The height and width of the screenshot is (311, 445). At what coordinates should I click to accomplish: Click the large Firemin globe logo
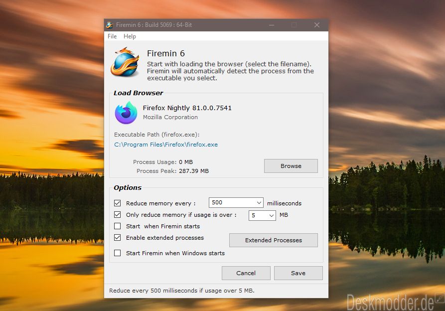point(125,62)
